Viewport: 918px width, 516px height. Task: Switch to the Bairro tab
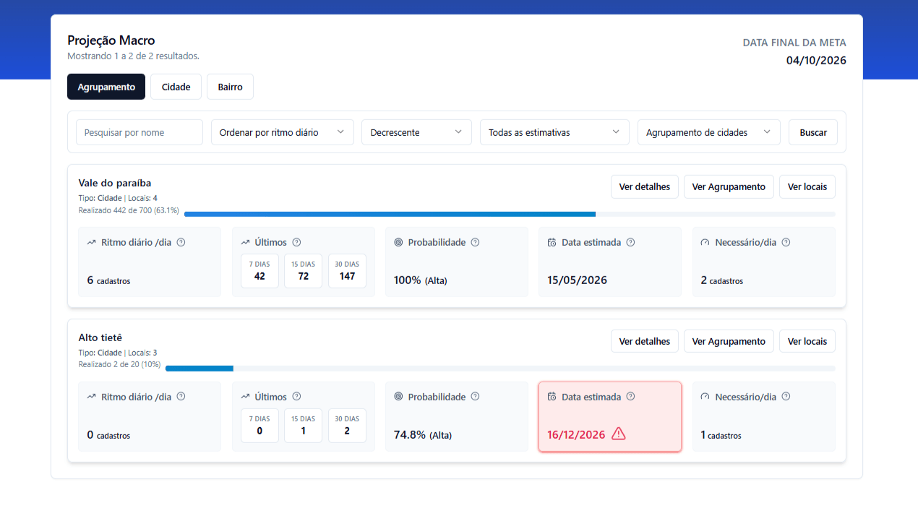pyautogui.click(x=230, y=87)
